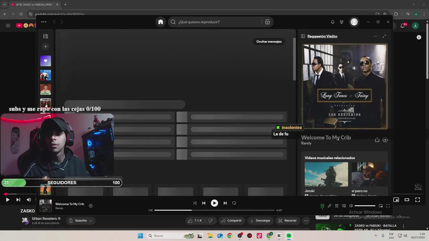Share the current song
This screenshot has height=241, width=429.
click(377, 140)
